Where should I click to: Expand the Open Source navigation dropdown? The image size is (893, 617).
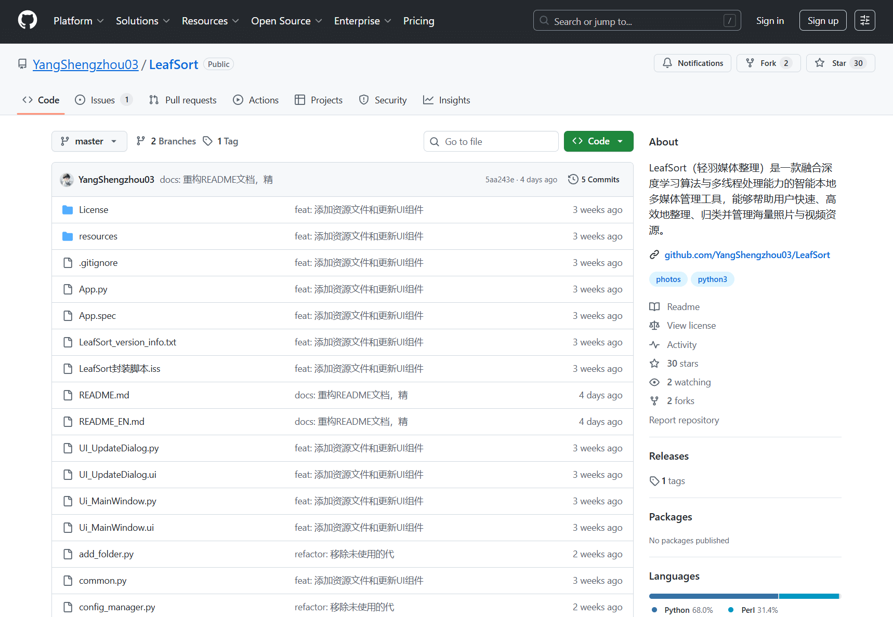coord(286,21)
